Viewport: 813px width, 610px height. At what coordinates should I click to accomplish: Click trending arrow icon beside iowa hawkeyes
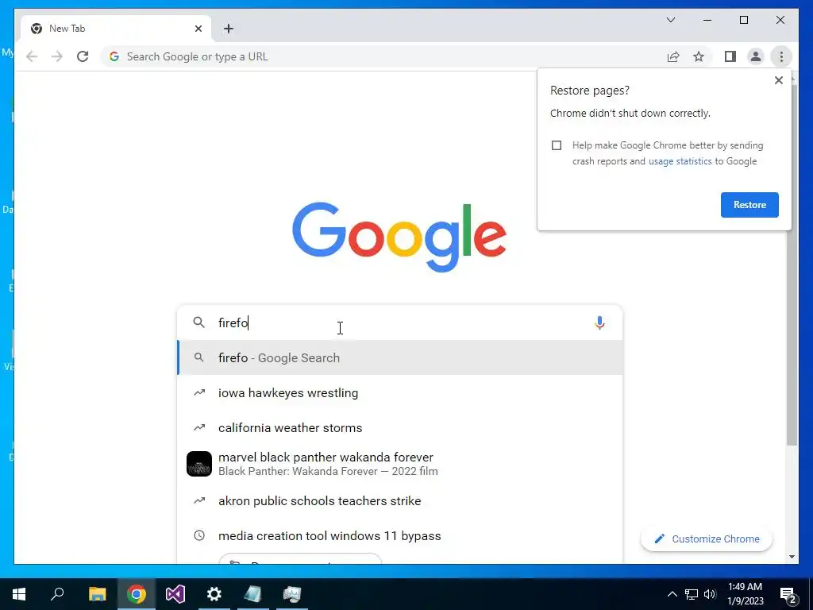pos(198,392)
